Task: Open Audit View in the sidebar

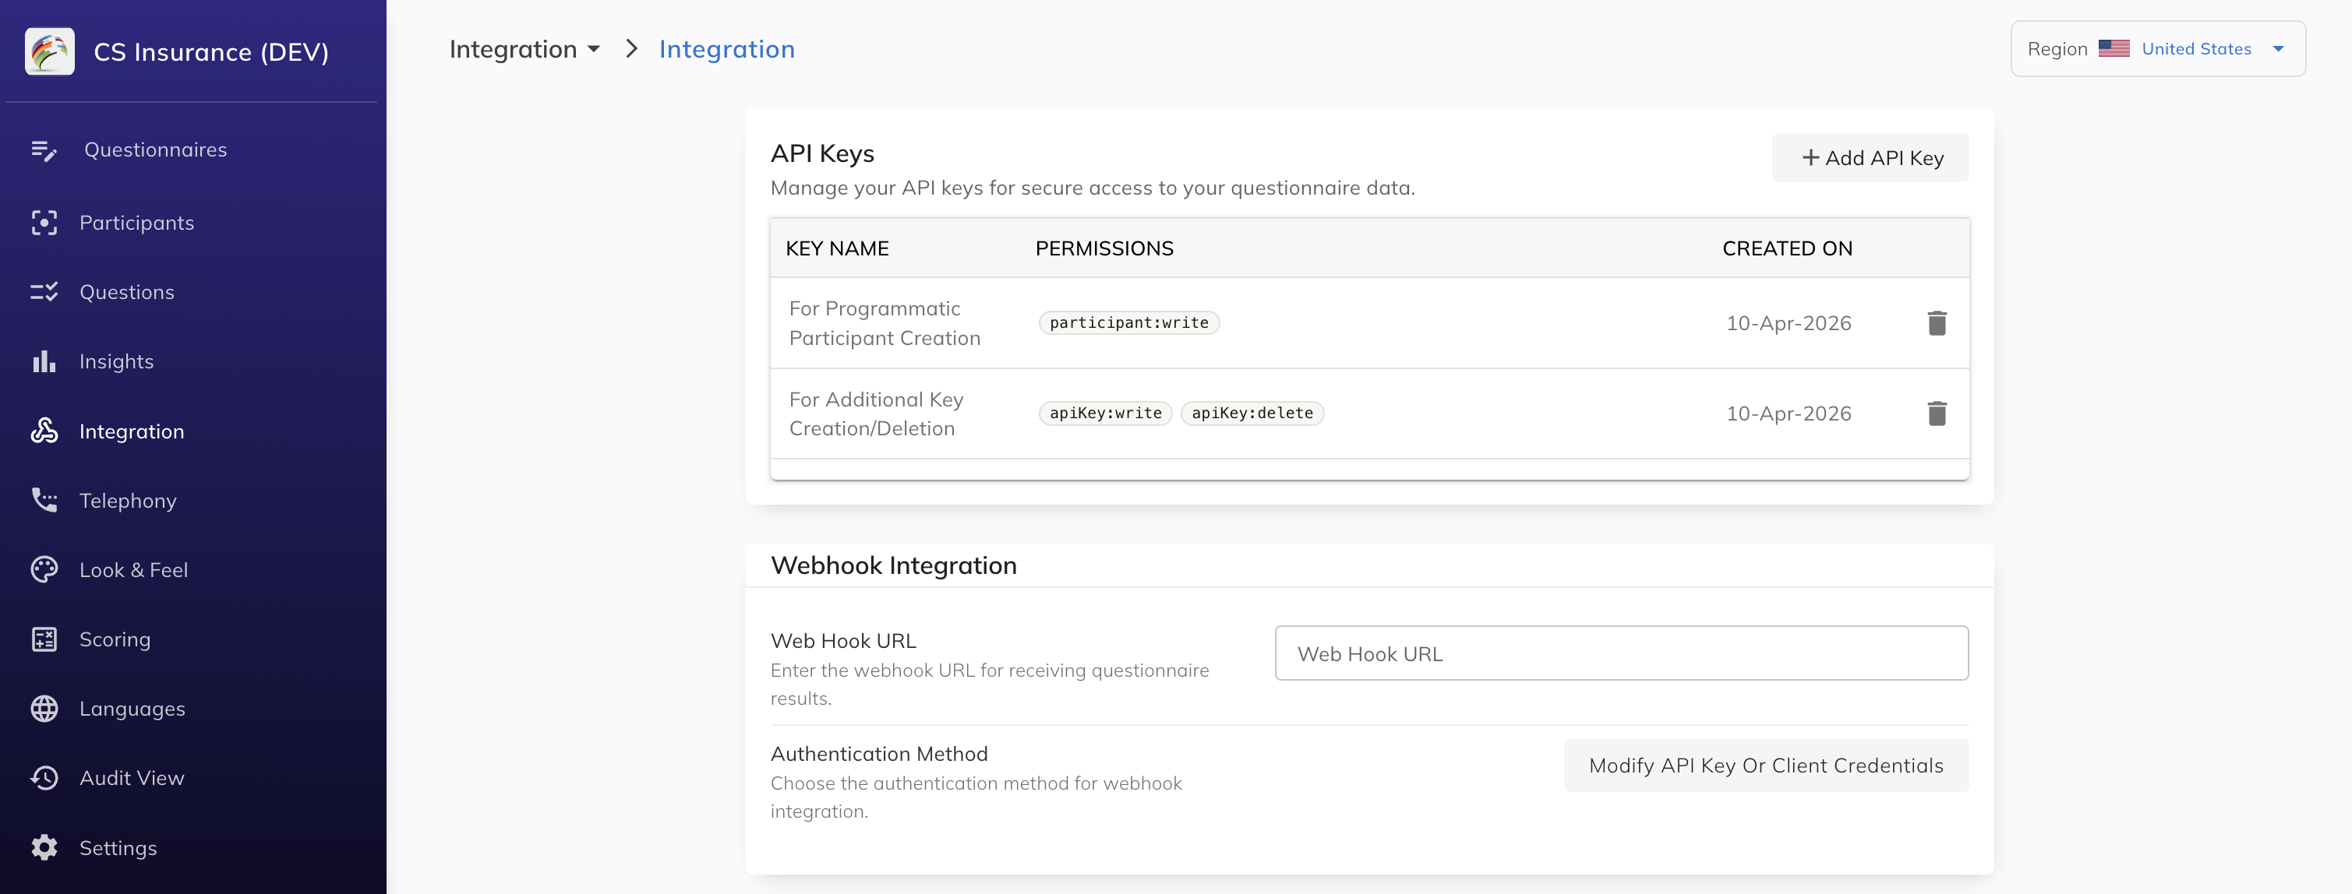Action: (x=132, y=778)
